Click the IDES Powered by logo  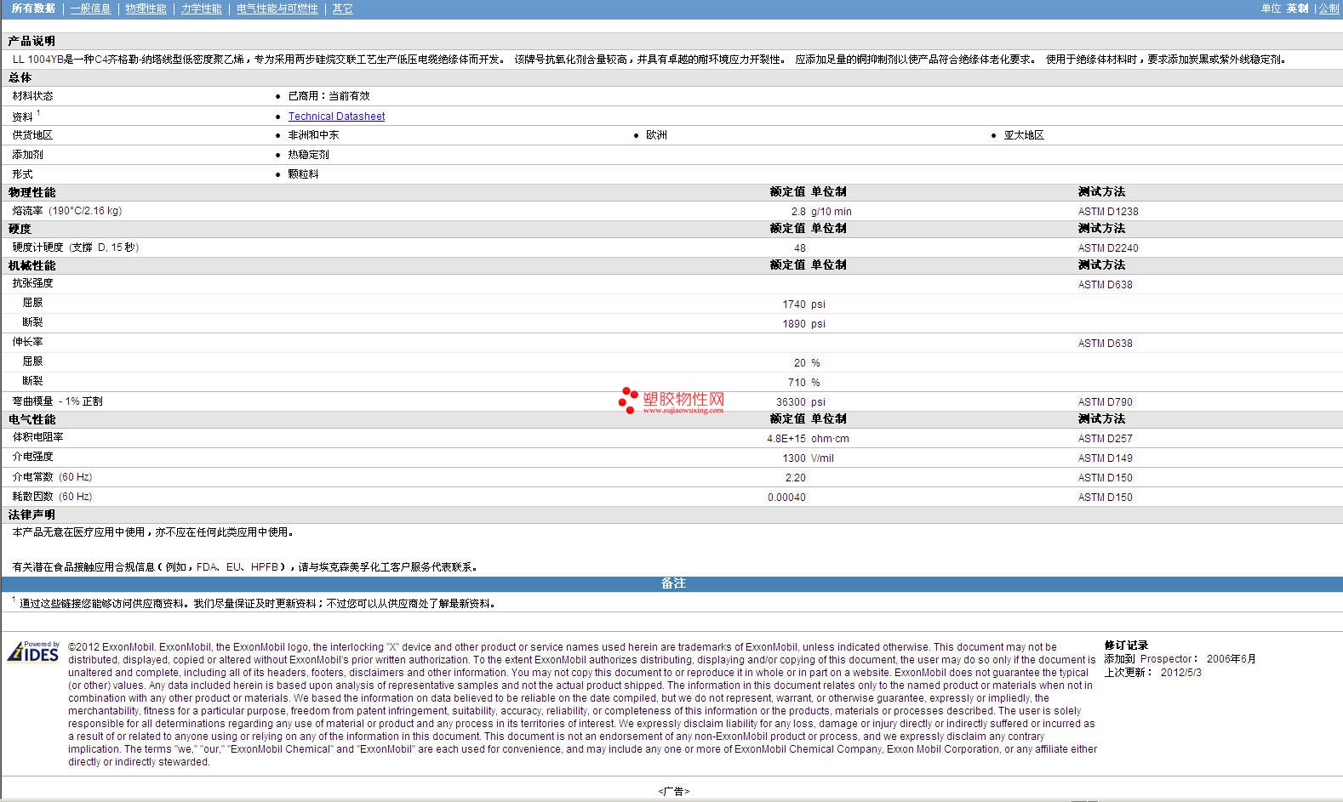33,651
